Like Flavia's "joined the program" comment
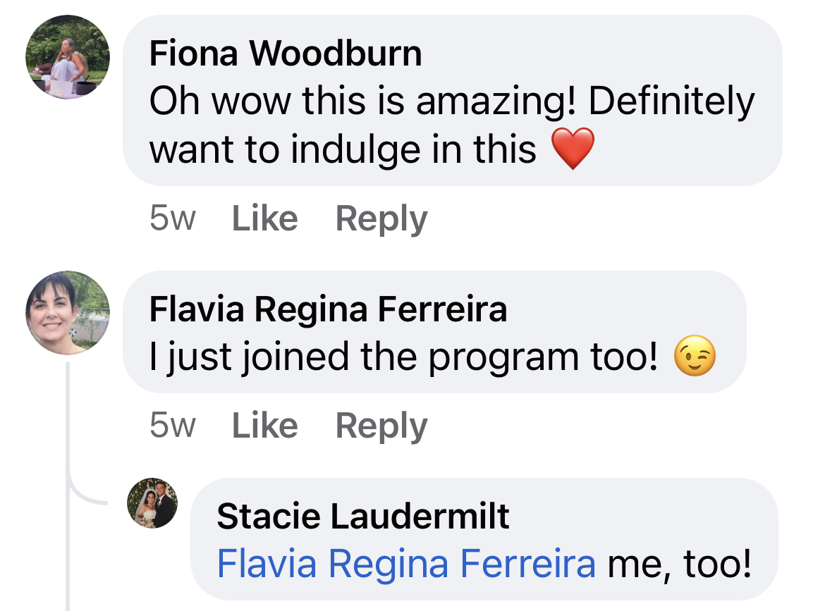Image resolution: width=825 pixels, height=611 pixels. click(264, 426)
